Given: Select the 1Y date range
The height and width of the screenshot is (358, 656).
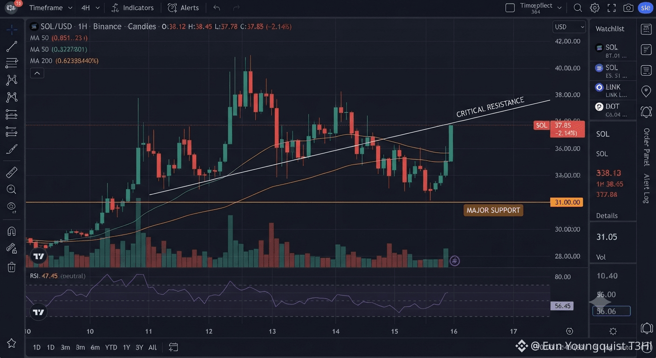Looking at the screenshot, I should coord(126,347).
